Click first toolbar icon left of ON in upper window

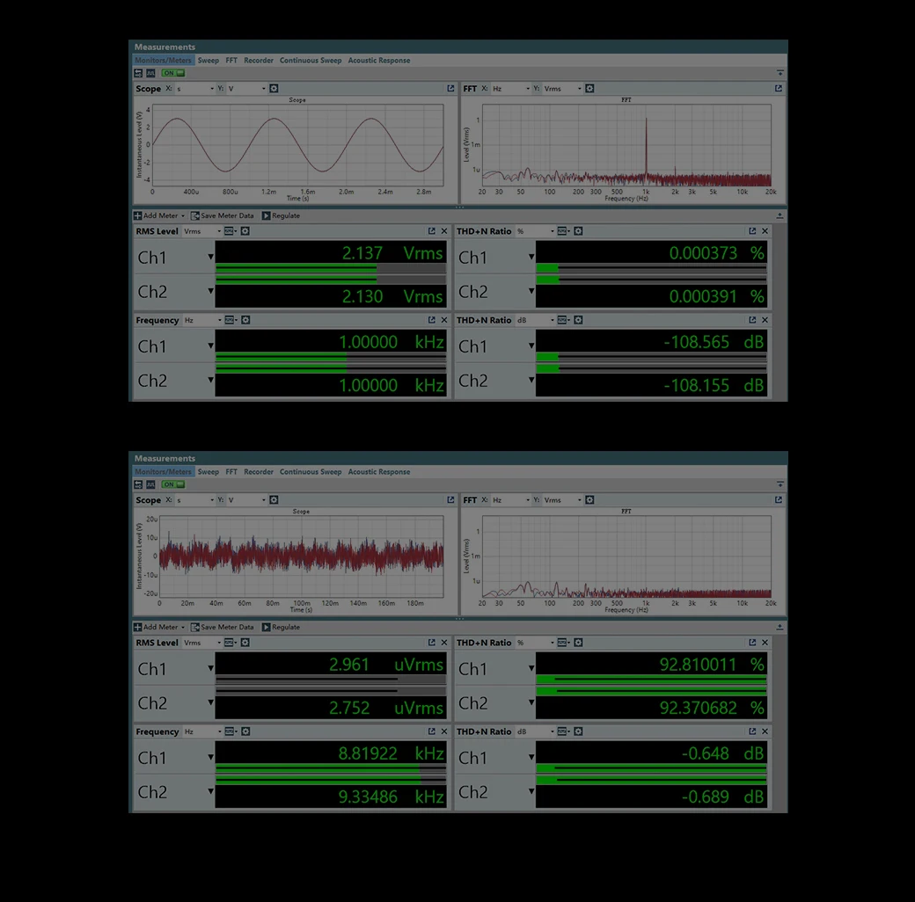point(138,74)
